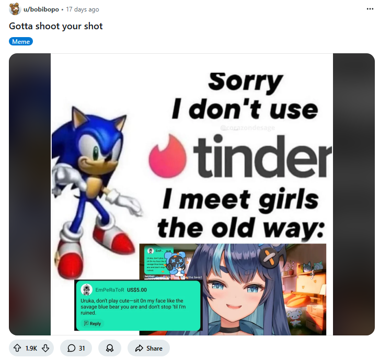Click the 1.9K vote count
Image resolution: width=379 pixels, height=360 pixels.
point(31,348)
